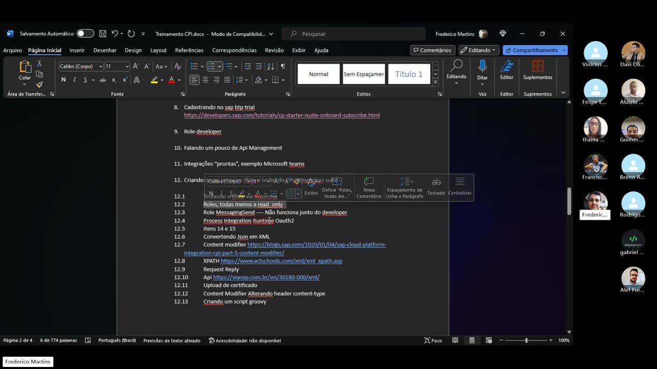Screen dimensions: 657x369
Task: Expand the styles gallery More arrow
Action: [x=435, y=82]
